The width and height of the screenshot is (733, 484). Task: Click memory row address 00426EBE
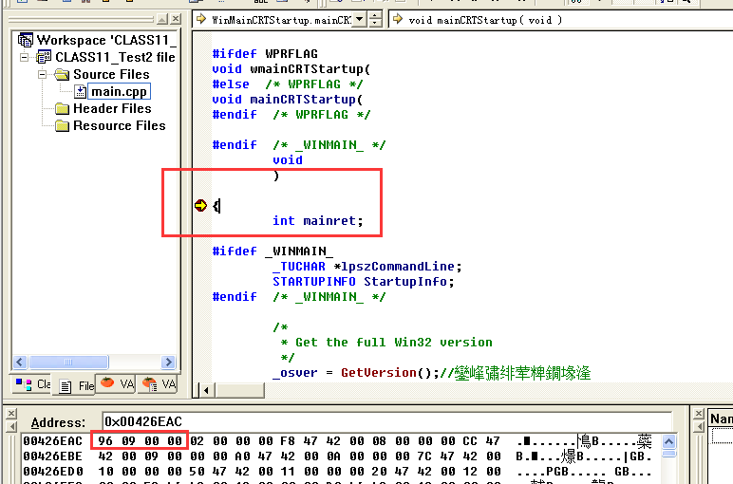(52, 456)
